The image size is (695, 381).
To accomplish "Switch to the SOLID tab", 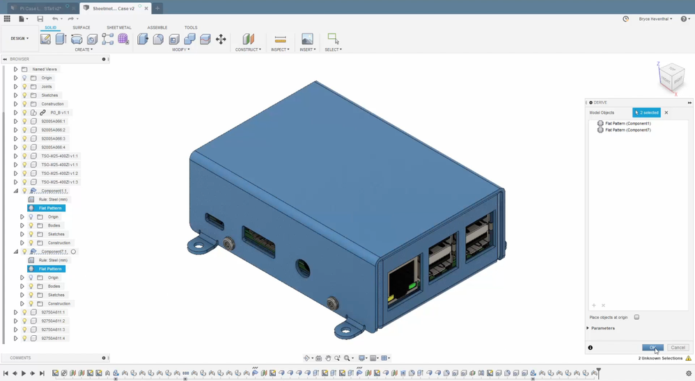I will pyautogui.click(x=51, y=27).
